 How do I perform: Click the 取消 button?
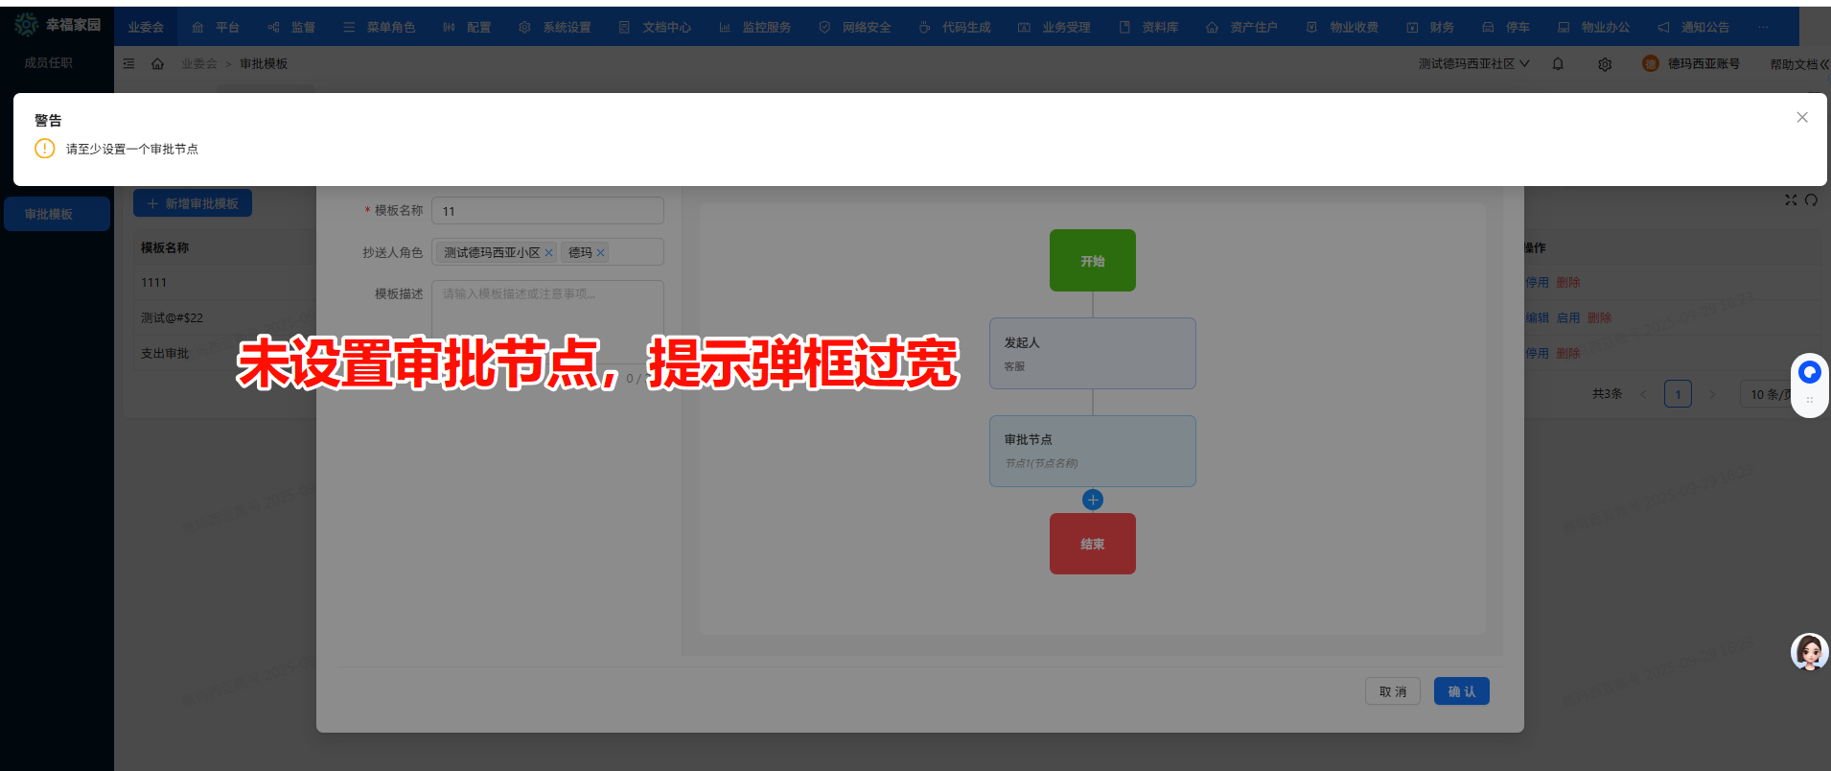pos(1393,691)
